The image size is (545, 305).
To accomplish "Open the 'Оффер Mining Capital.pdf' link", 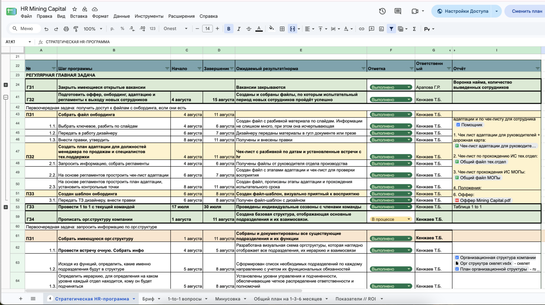I will 485,201.
